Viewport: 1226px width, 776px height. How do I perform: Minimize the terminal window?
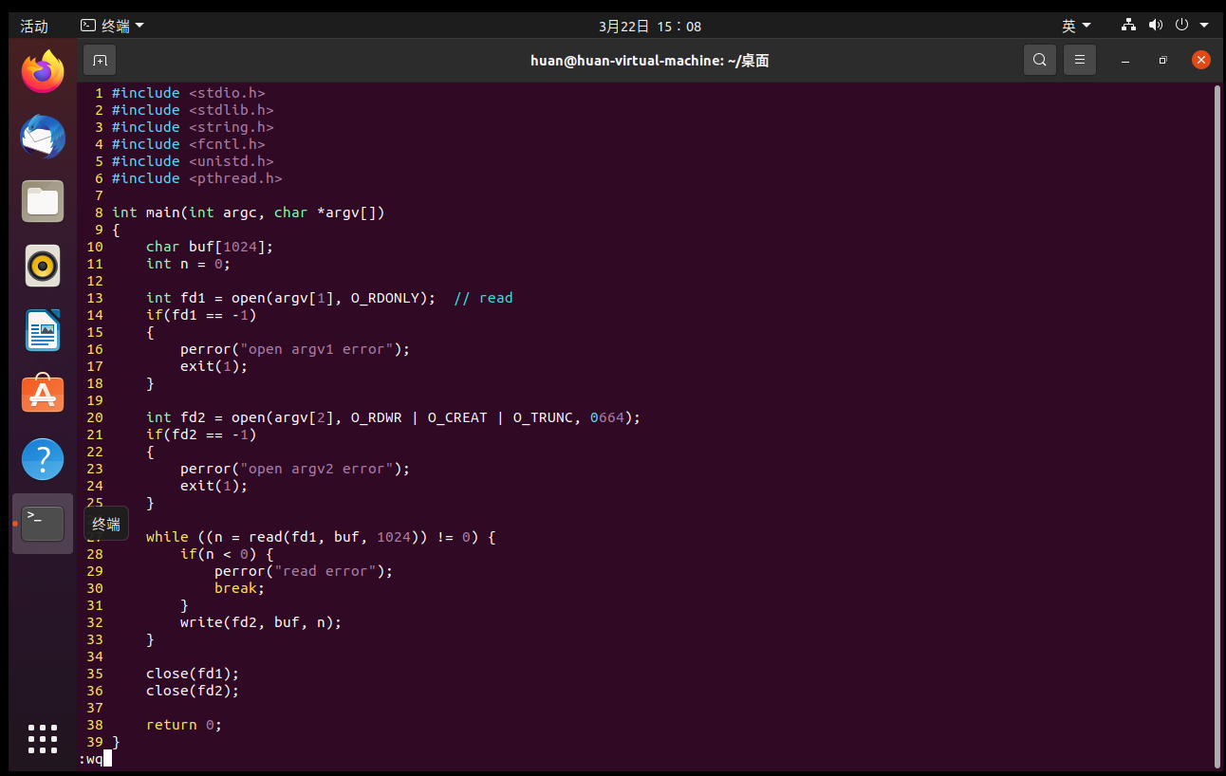(1125, 60)
